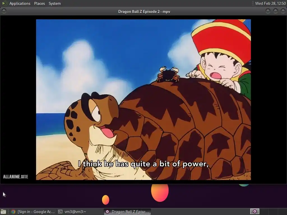Click the Dragon Ball Z Episode taskbar button
Screen dimensions: 287x215
coord(128,212)
